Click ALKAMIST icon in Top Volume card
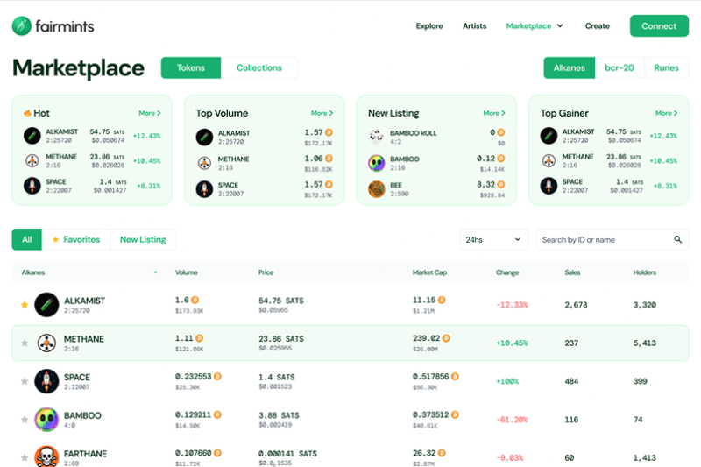This screenshot has height=467, width=701. tap(204, 137)
